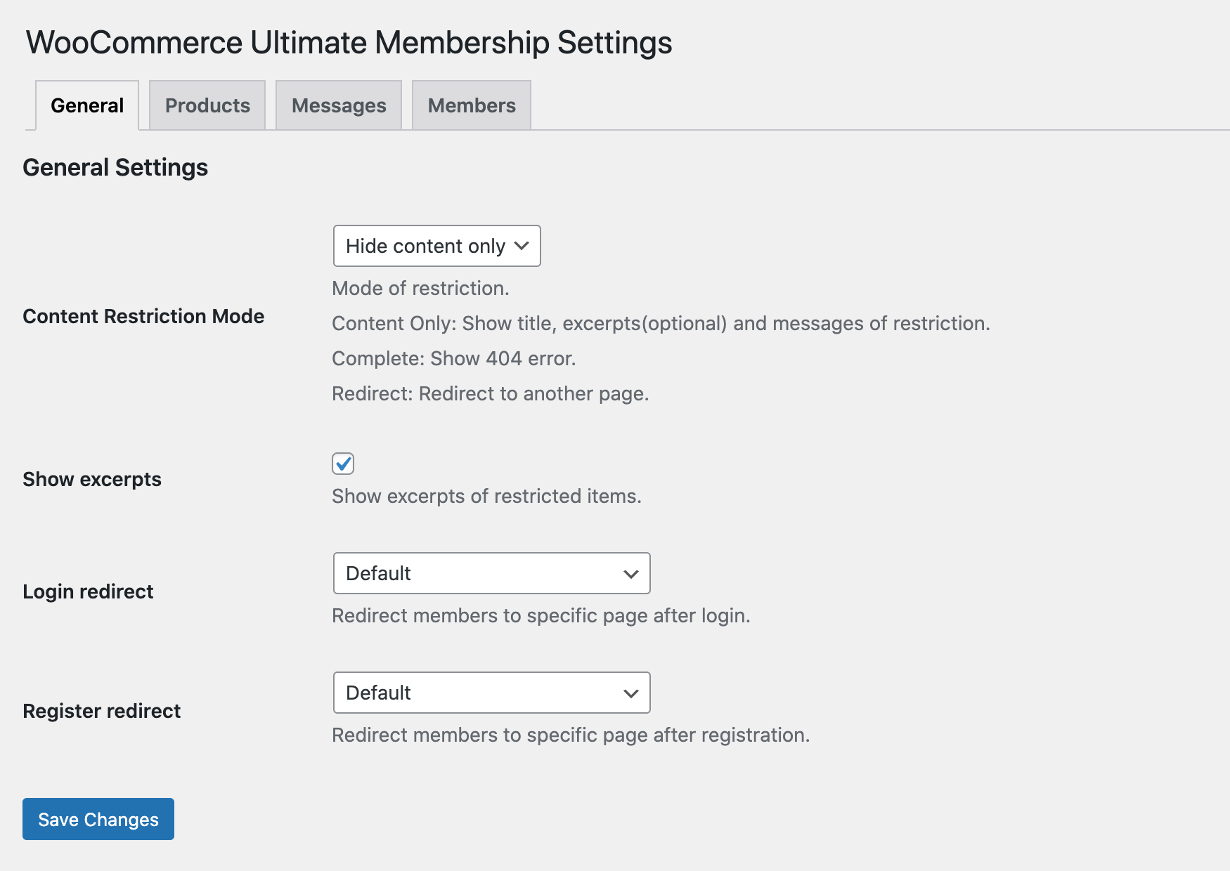The height and width of the screenshot is (871, 1230).
Task: Click the General Settings section title
Action: (115, 167)
